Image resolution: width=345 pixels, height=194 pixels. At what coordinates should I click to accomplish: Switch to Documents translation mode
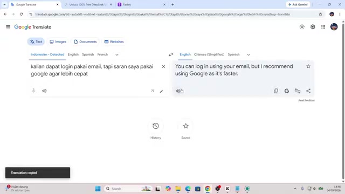pyautogui.click(x=85, y=41)
